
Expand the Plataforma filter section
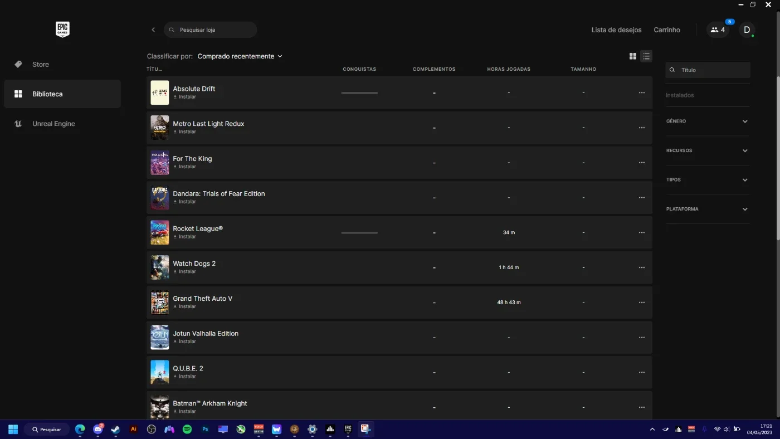point(708,209)
